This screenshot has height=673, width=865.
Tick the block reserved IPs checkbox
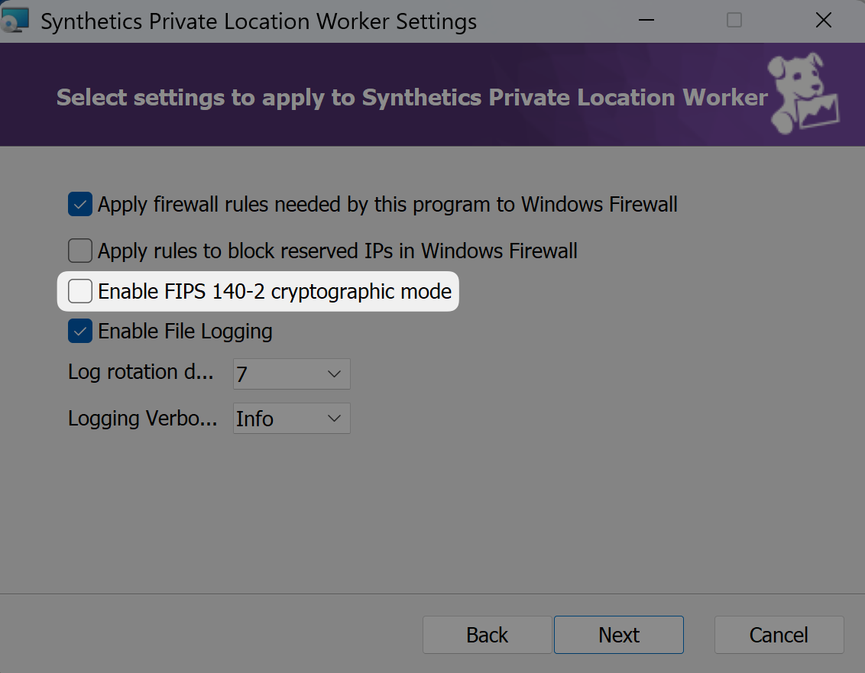[80, 251]
